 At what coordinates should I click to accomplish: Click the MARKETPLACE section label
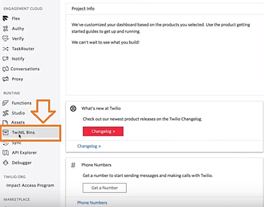tap(16, 199)
